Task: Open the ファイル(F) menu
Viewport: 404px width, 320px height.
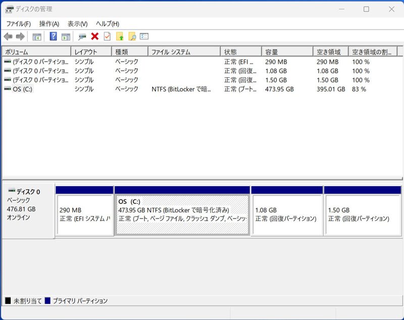Action: point(18,24)
